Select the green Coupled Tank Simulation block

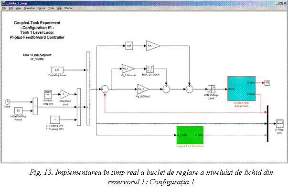190,135
